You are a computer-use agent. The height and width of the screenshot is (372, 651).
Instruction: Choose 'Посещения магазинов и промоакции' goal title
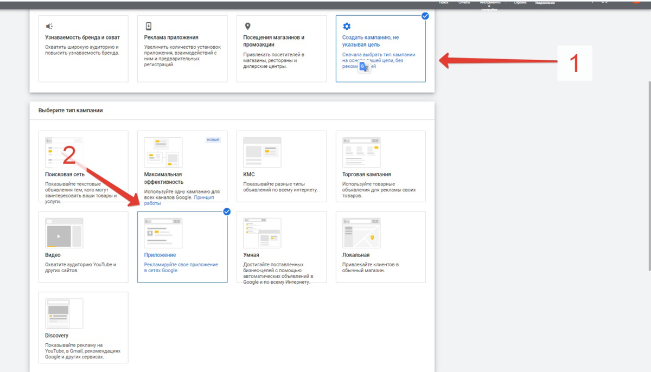[x=274, y=41]
